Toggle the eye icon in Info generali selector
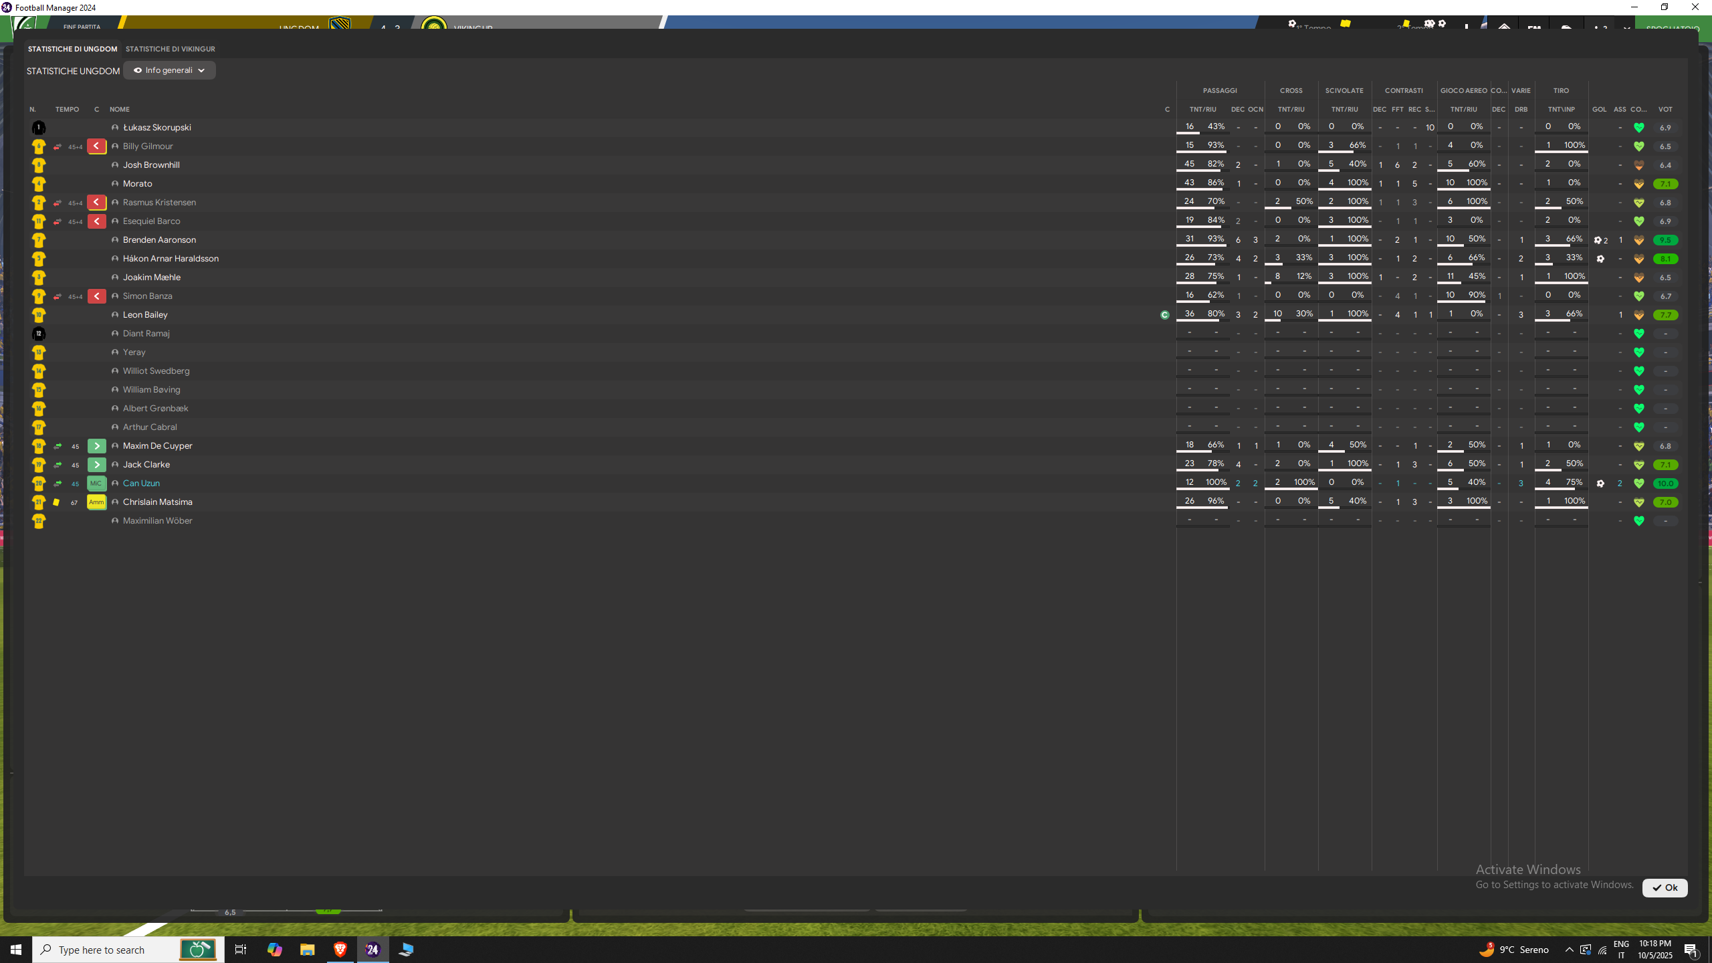1712x963 pixels. point(138,70)
